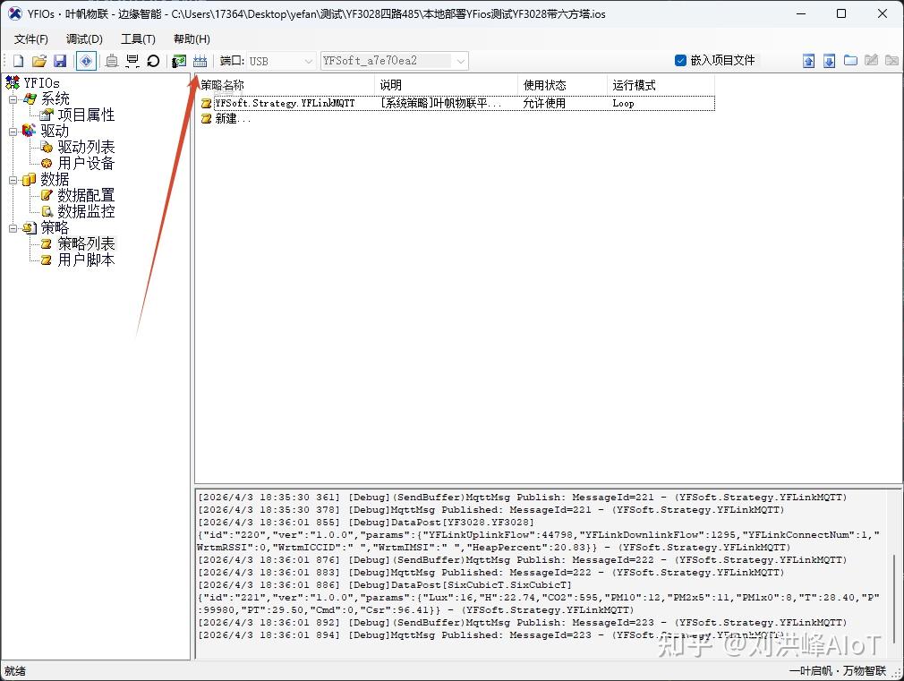Click the Save floppy disk icon
The width and height of the screenshot is (904, 681).
point(60,61)
